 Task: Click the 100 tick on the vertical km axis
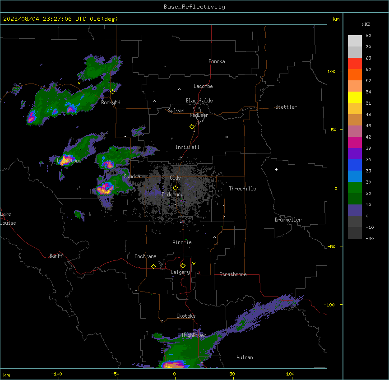[x=331, y=71]
